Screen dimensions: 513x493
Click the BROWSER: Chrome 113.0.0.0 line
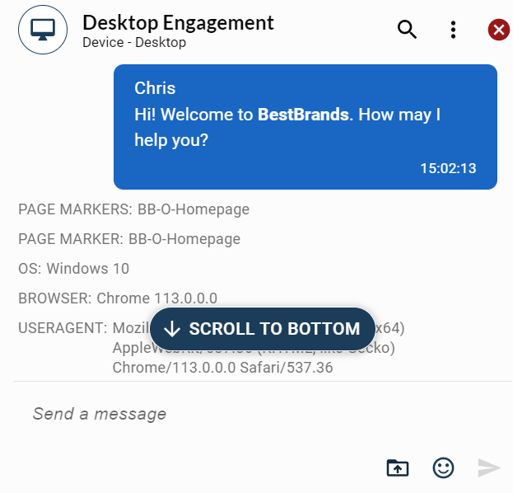(118, 298)
